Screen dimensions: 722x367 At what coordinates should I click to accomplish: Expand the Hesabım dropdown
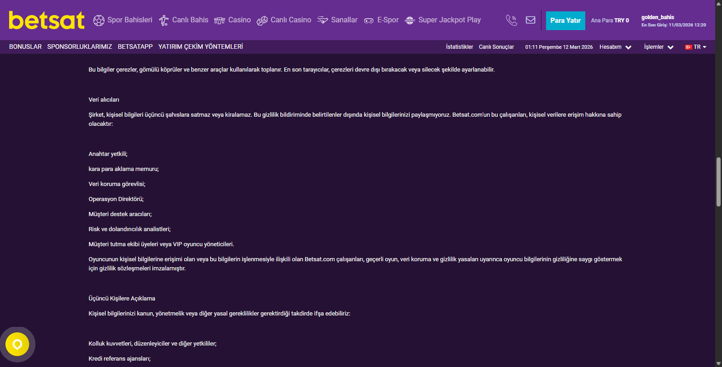615,47
